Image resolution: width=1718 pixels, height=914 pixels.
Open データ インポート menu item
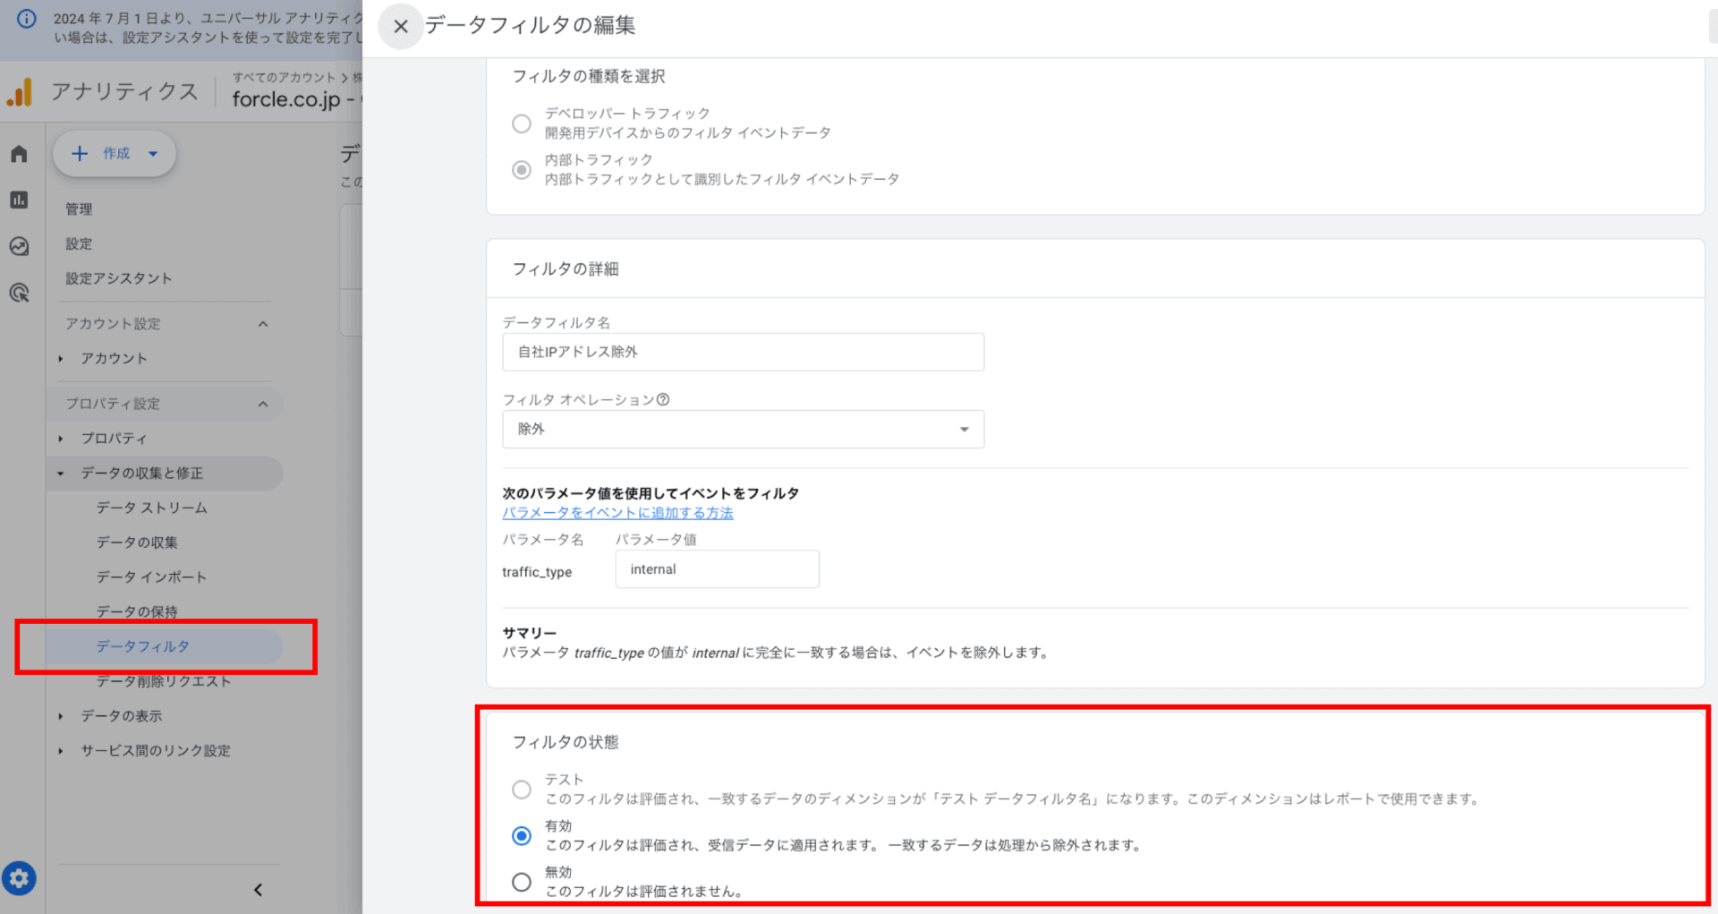(x=151, y=577)
